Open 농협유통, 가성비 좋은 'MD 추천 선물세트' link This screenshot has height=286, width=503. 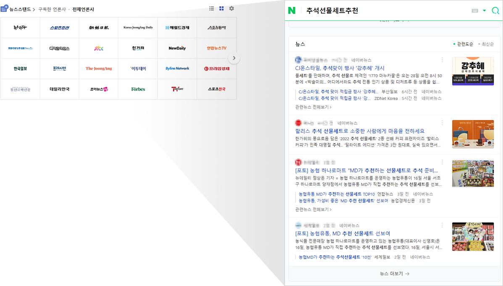343,201
